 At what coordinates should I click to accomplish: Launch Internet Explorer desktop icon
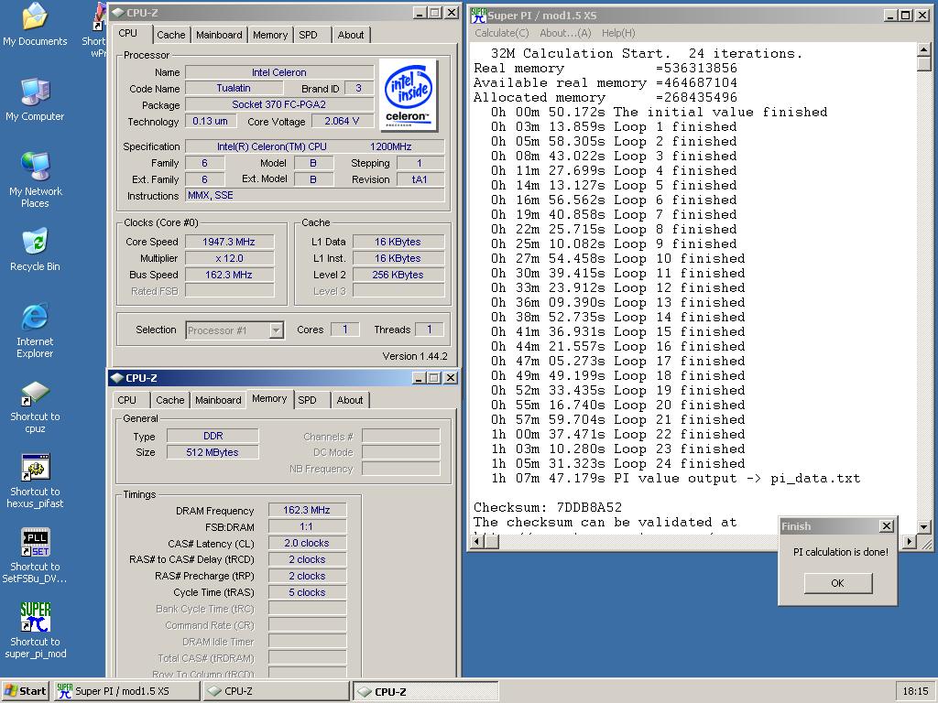(35, 330)
